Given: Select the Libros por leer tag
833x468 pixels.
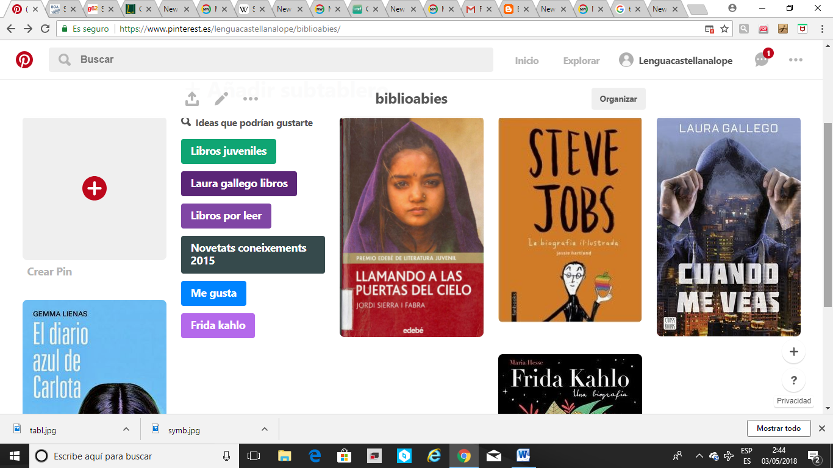Looking at the screenshot, I should 226,216.
